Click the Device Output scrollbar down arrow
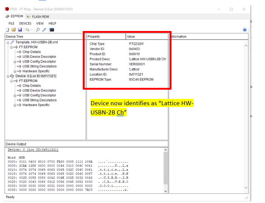This screenshot has width=265, height=203. [166, 191]
